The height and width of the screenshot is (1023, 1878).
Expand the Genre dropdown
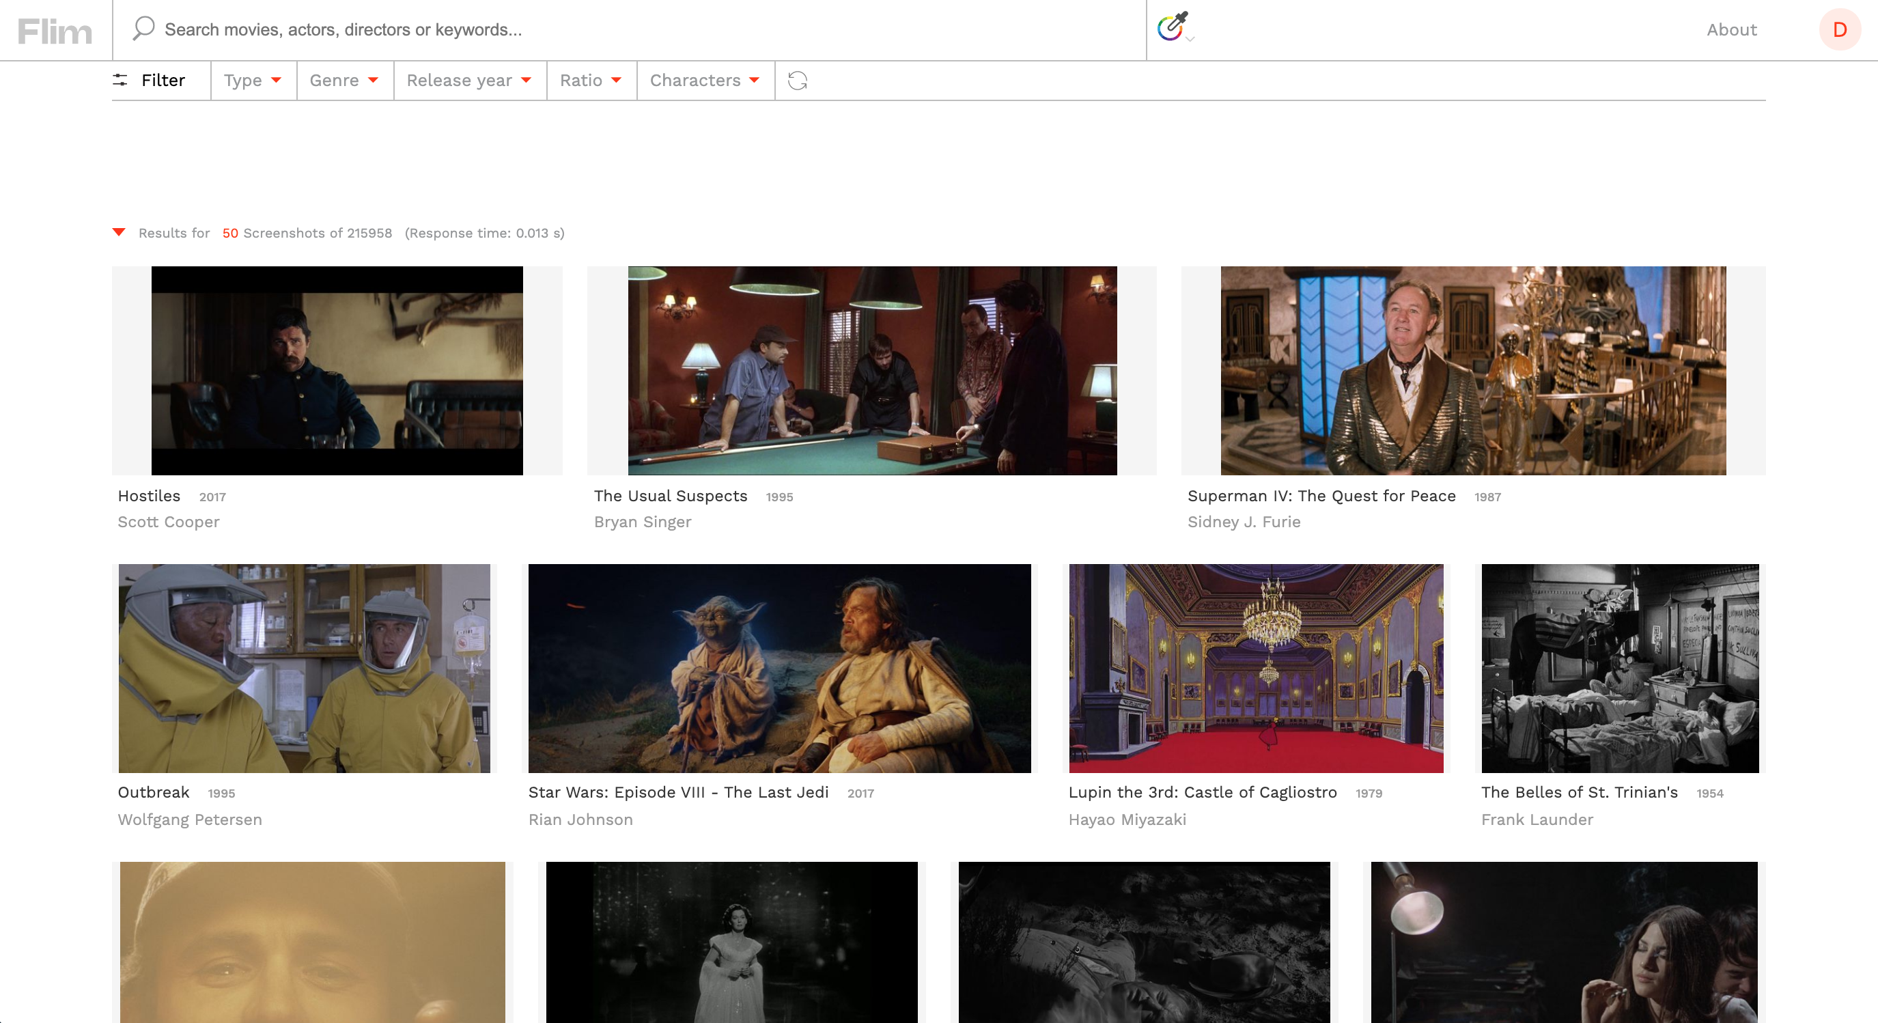[x=344, y=80]
